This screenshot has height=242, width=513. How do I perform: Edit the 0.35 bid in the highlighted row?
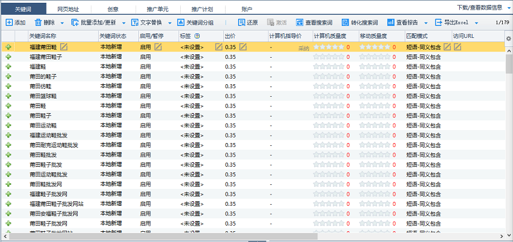click(x=243, y=46)
